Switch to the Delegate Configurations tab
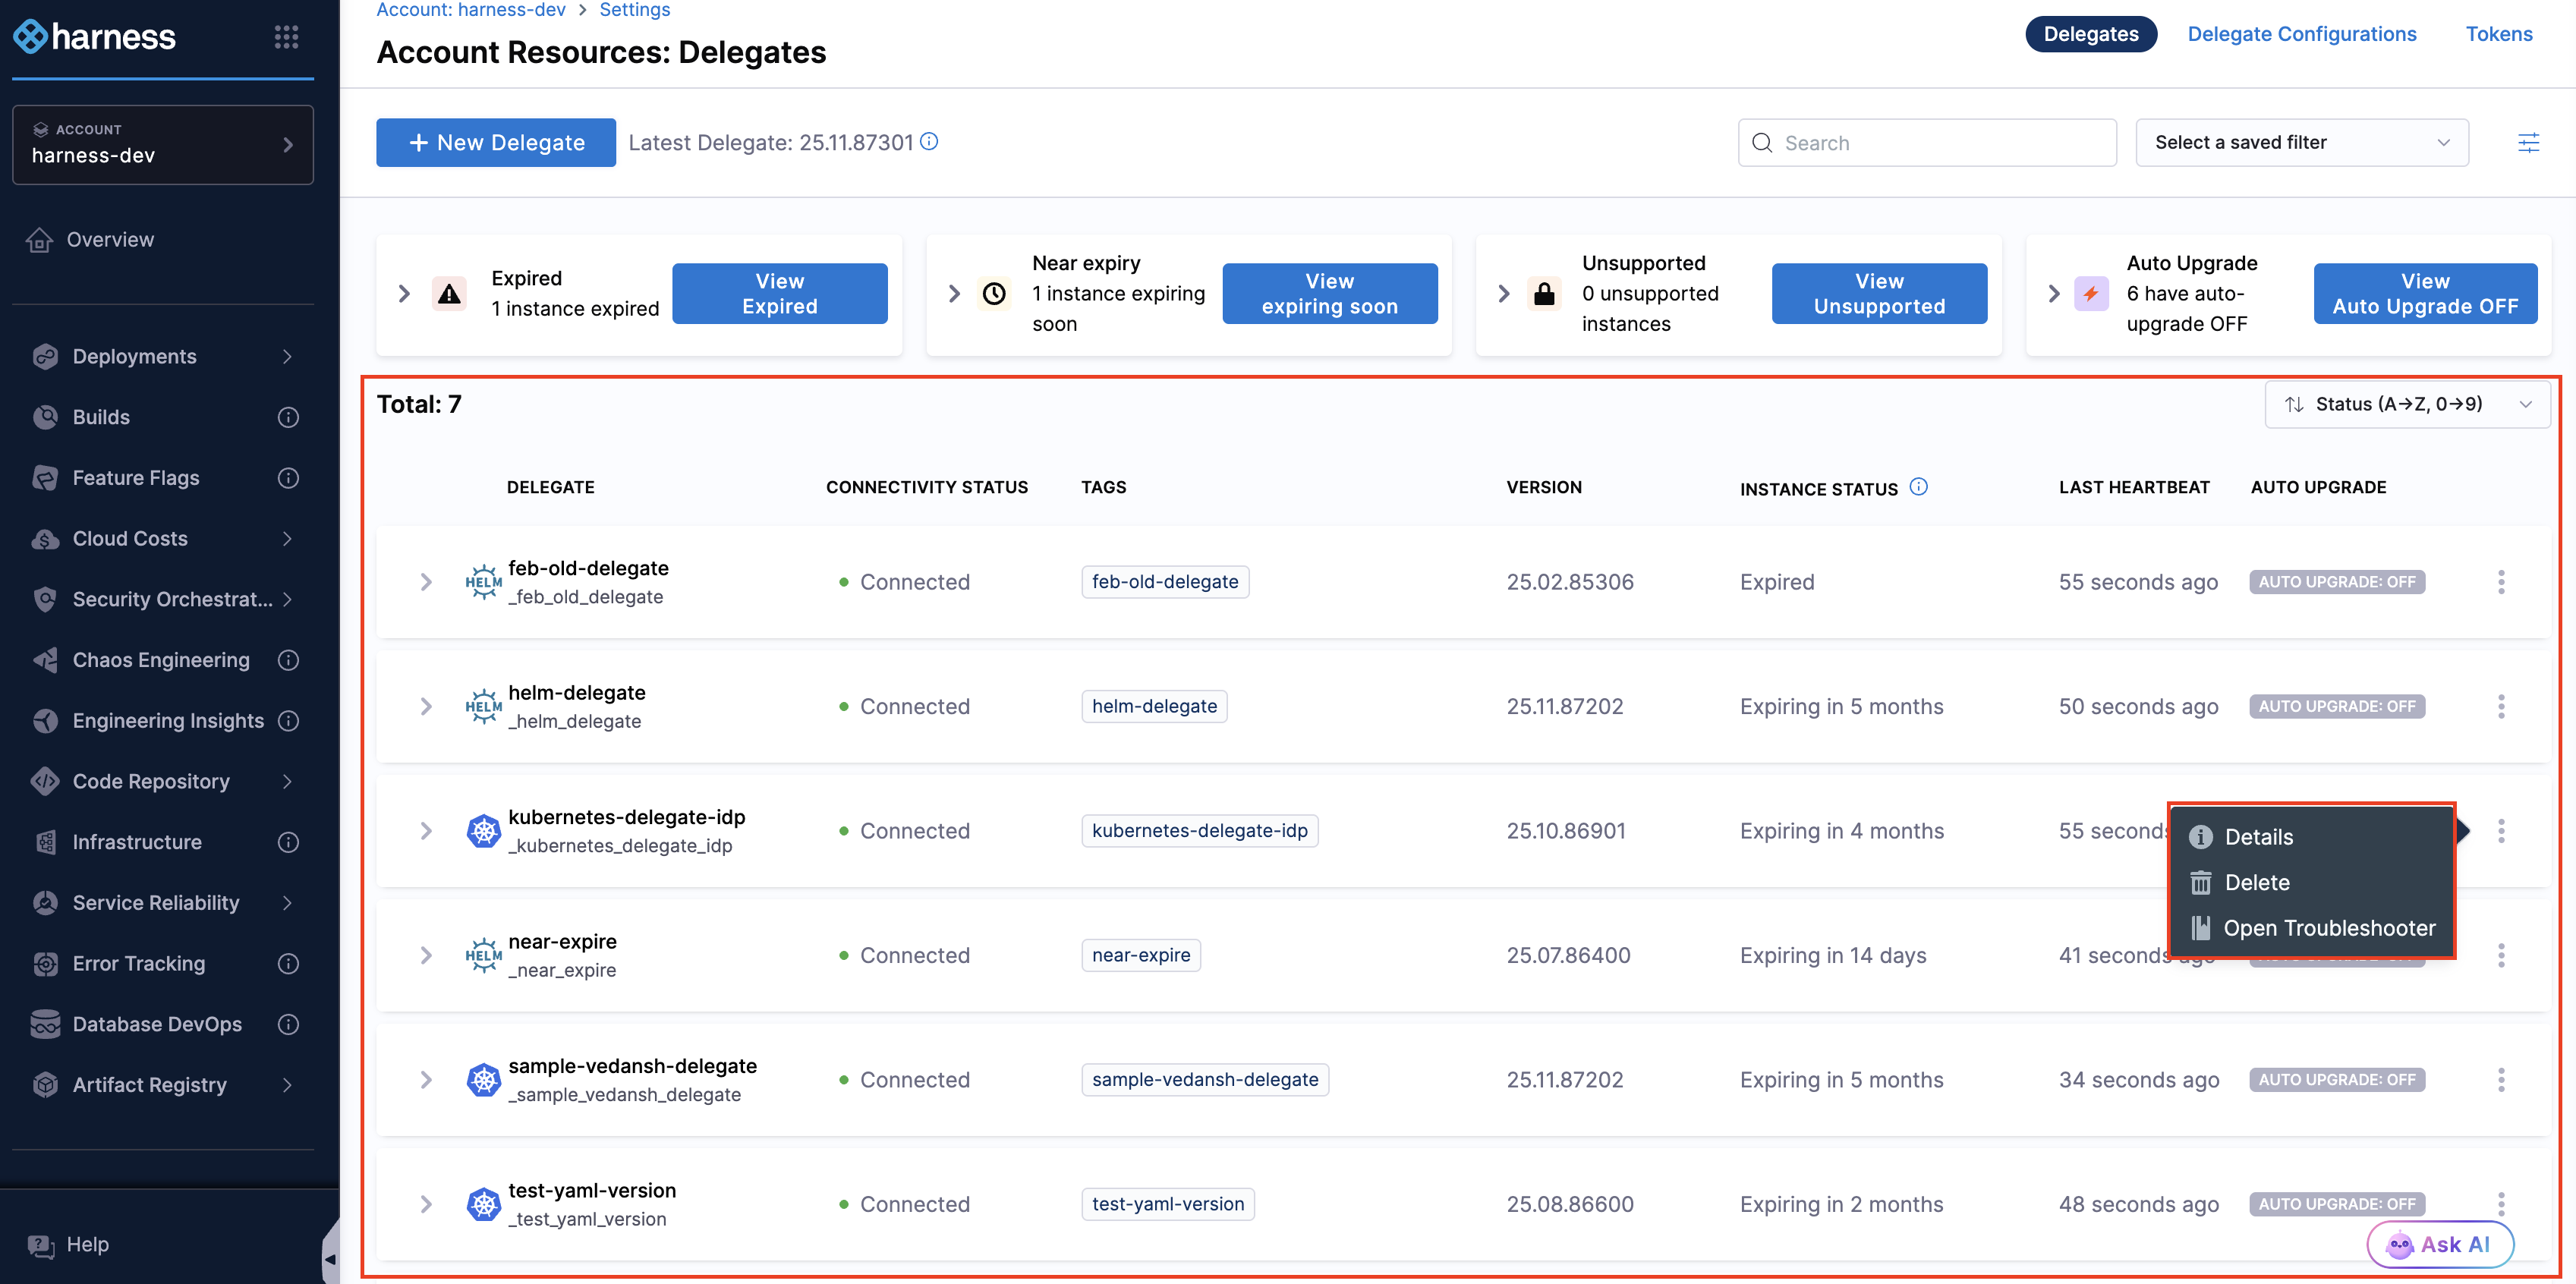Viewport: 2576px width, 1284px height. coord(2301,34)
